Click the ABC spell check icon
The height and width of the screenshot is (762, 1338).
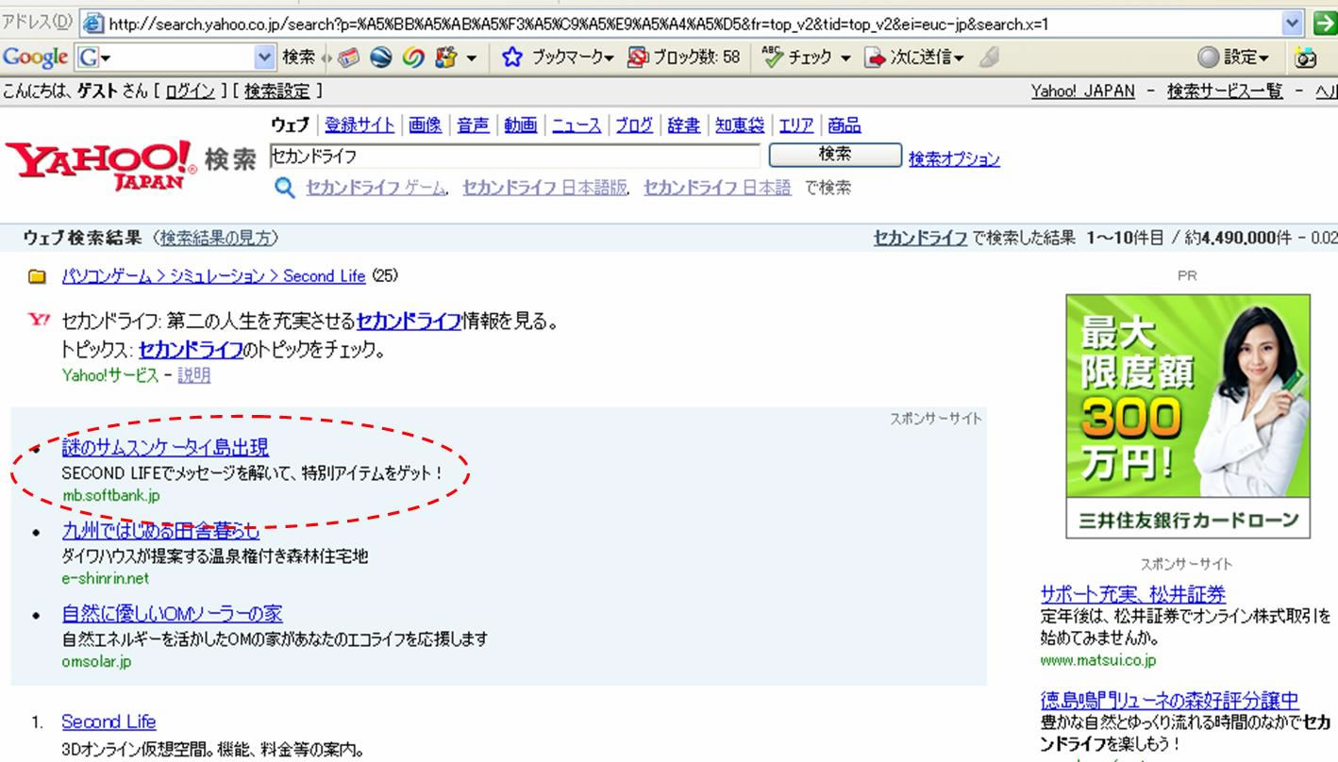tap(772, 58)
